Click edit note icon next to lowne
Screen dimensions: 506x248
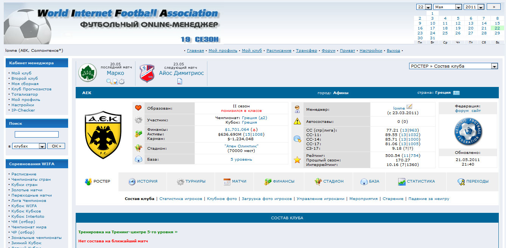pyautogui.click(x=409, y=107)
